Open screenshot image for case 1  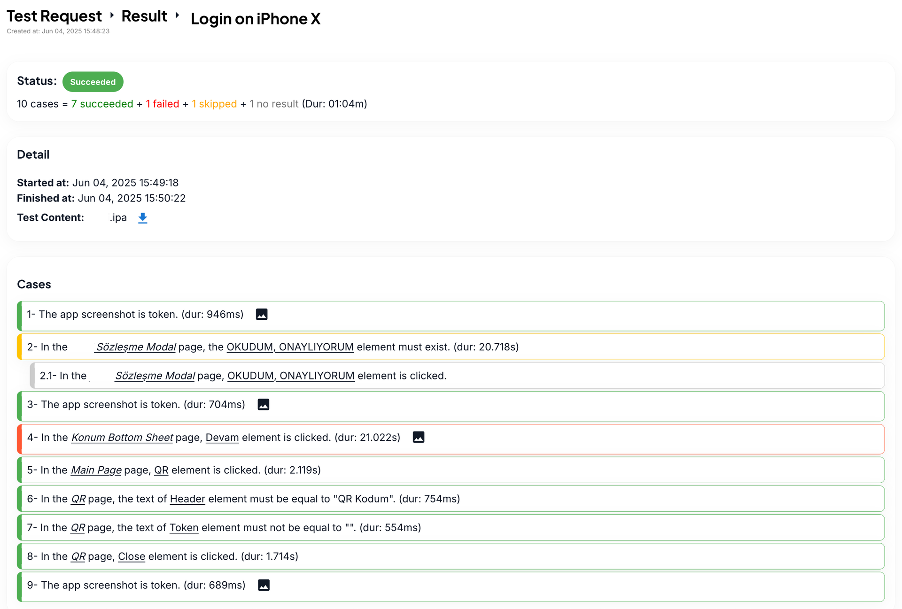pos(262,315)
